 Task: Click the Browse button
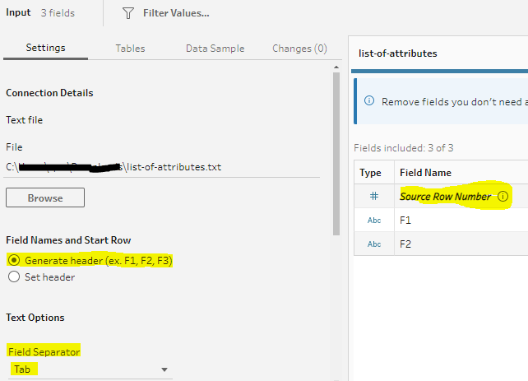click(x=45, y=198)
